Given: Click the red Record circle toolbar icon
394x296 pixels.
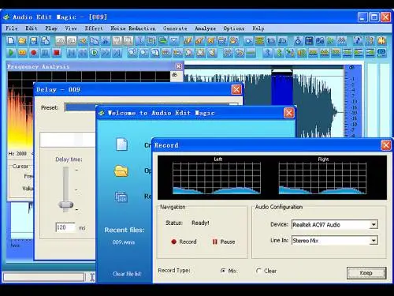Looking at the screenshot, I should pos(34,53).
